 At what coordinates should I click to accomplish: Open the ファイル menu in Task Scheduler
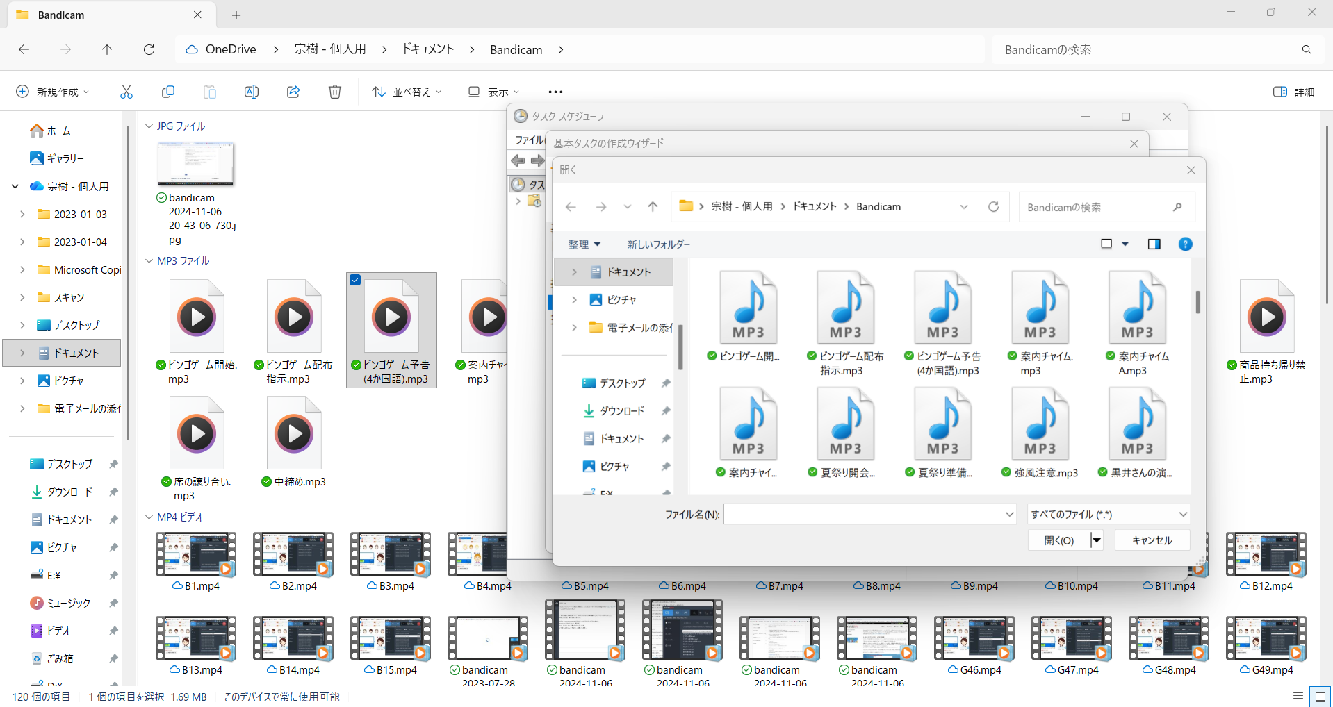coord(530,140)
